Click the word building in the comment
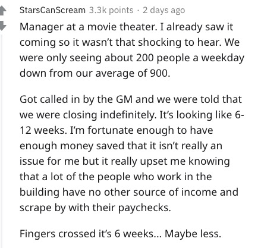261x248 pixels. coord(39,193)
